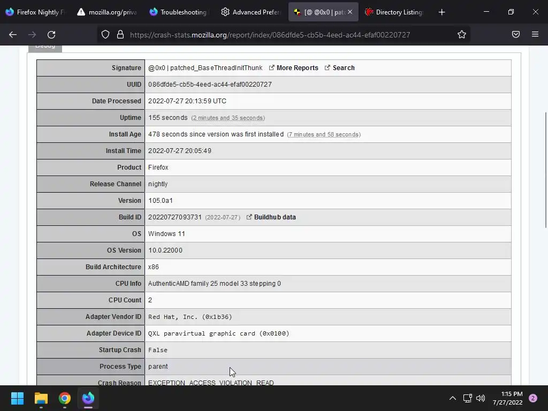Click 'Windows 11' OS value
This screenshot has height=411, width=548.
[x=166, y=234]
